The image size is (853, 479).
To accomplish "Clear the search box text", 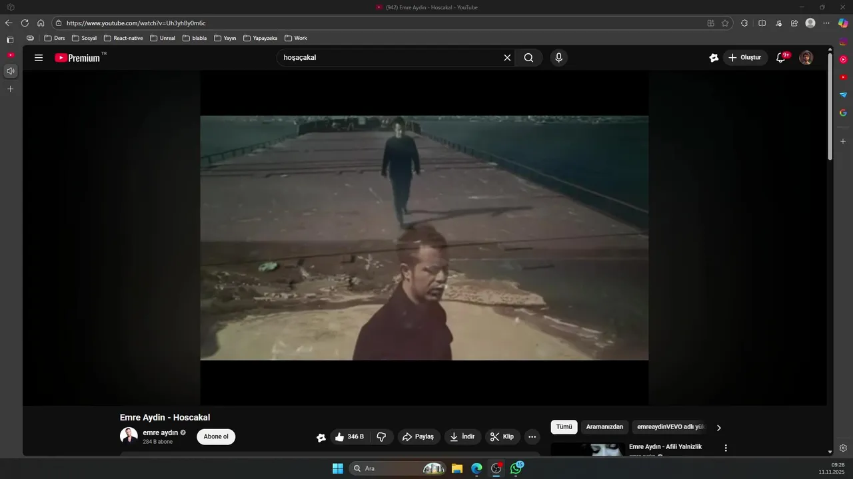I will click(507, 58).
